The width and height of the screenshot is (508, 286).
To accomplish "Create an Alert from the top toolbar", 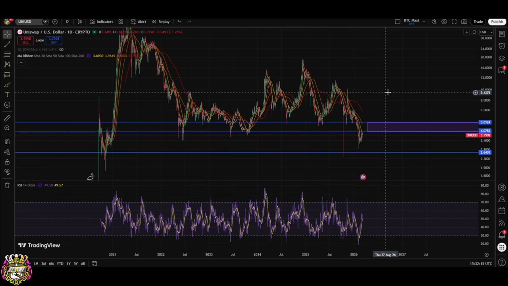I will tap(138, 21).
